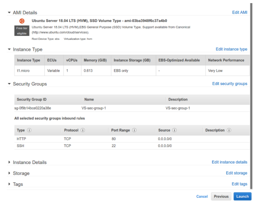Click info icon next to Port Range
The width and height of the screenshot is (261, 208).
tap(134, 130)
